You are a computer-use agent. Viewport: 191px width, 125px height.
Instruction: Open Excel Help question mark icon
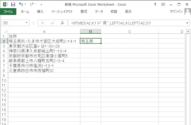155,4
